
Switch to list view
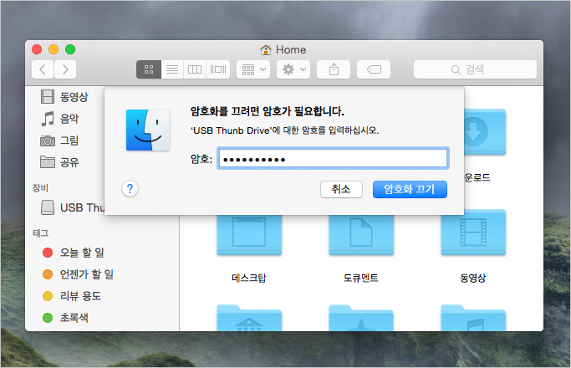coord(172,69)
